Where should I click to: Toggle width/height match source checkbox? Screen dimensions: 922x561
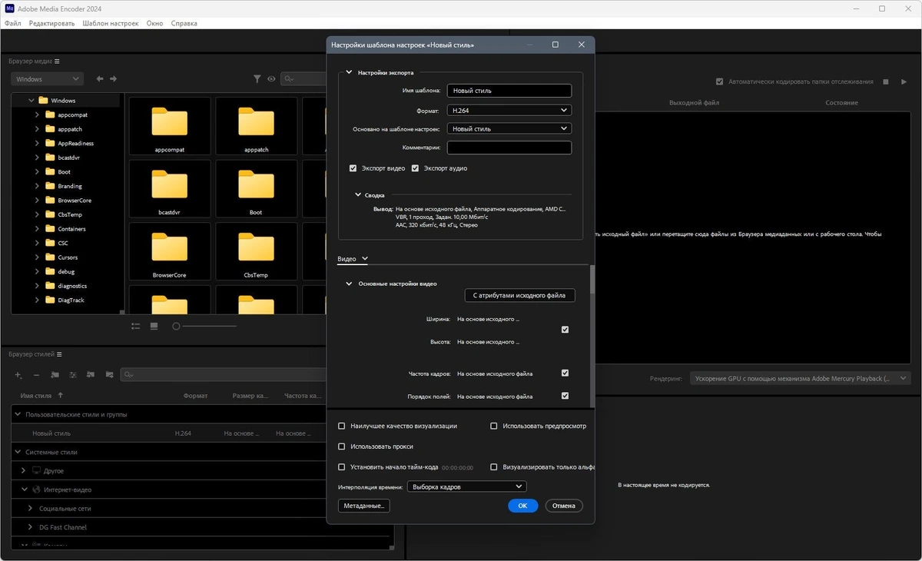565,330
